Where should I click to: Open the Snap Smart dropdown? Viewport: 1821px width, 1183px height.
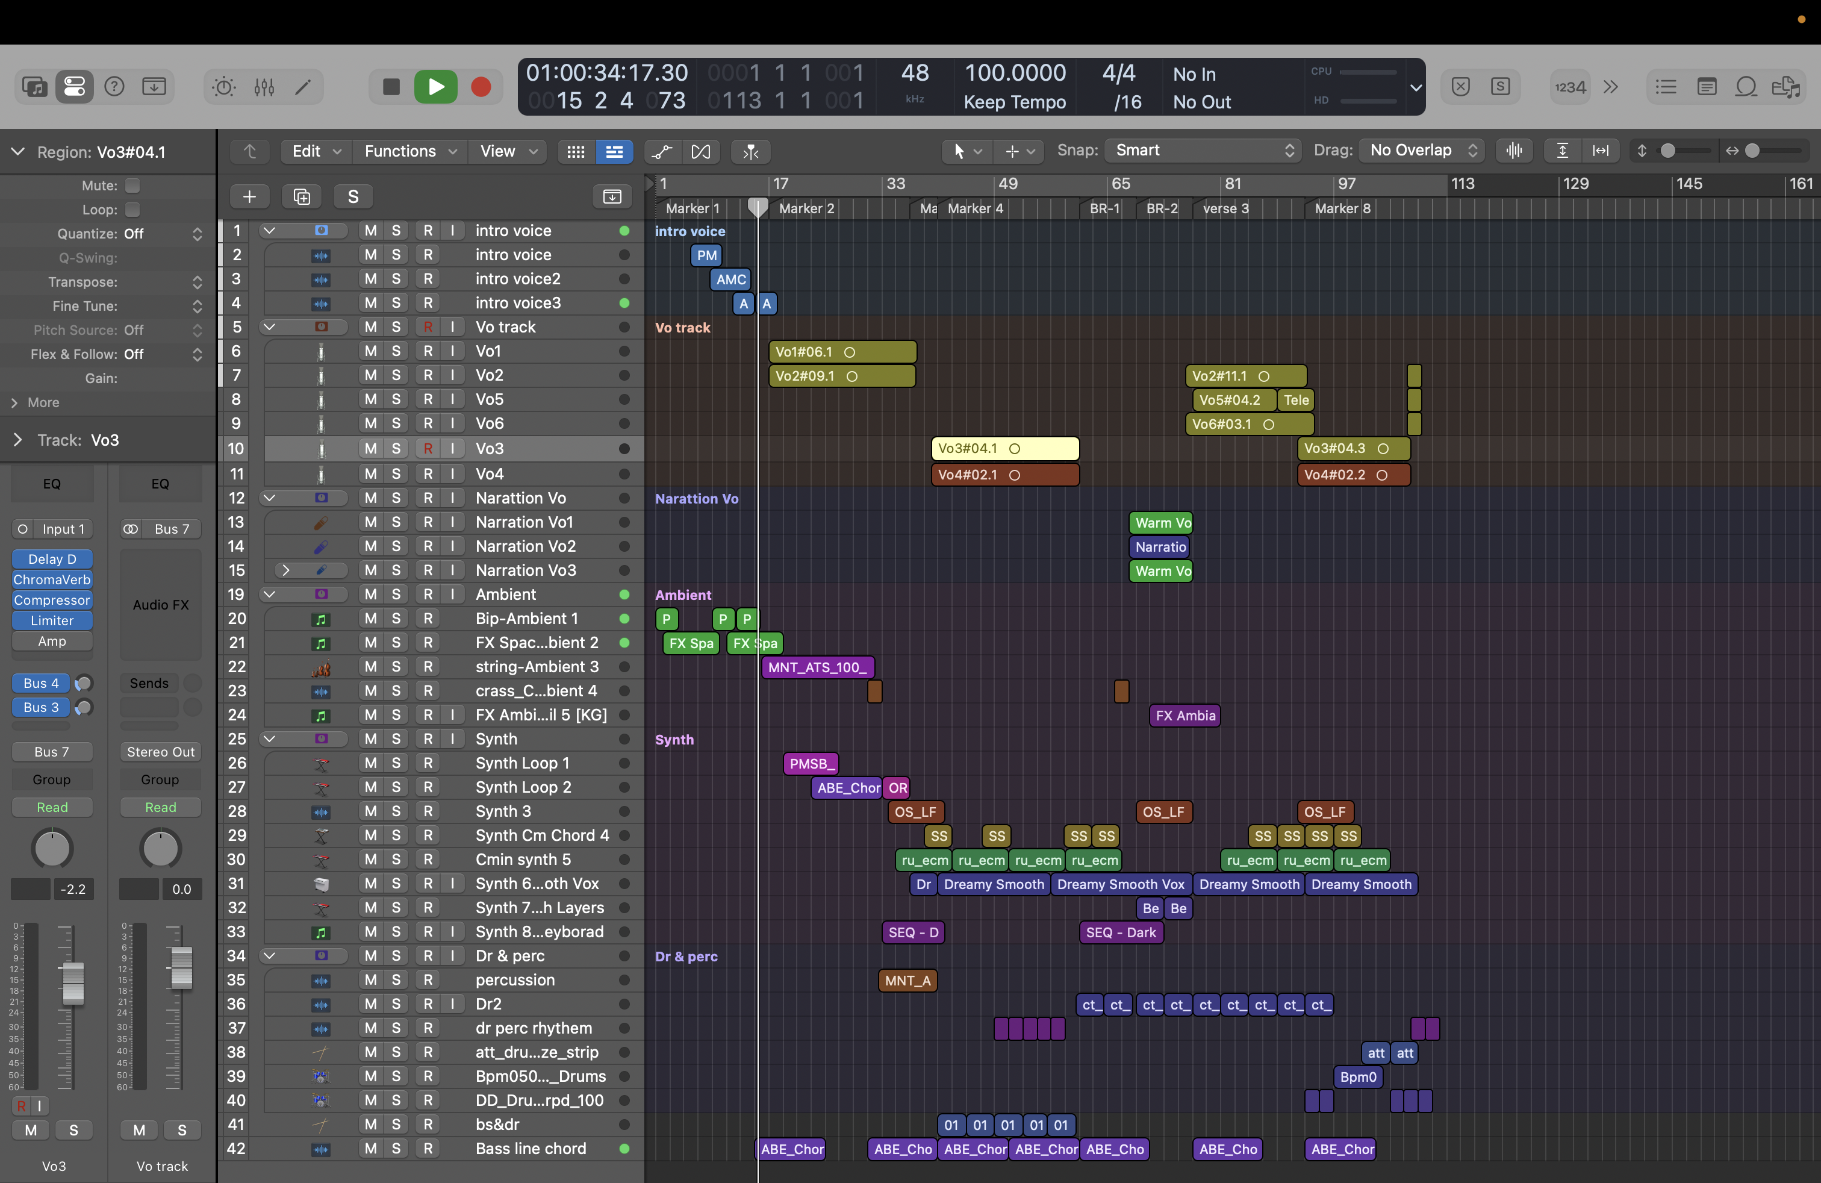1203,151
